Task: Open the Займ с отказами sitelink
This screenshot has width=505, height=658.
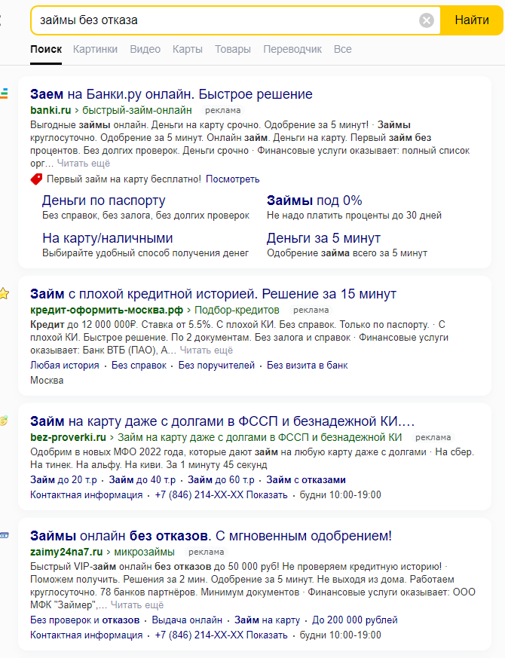Action: click(x=306, y=479)
